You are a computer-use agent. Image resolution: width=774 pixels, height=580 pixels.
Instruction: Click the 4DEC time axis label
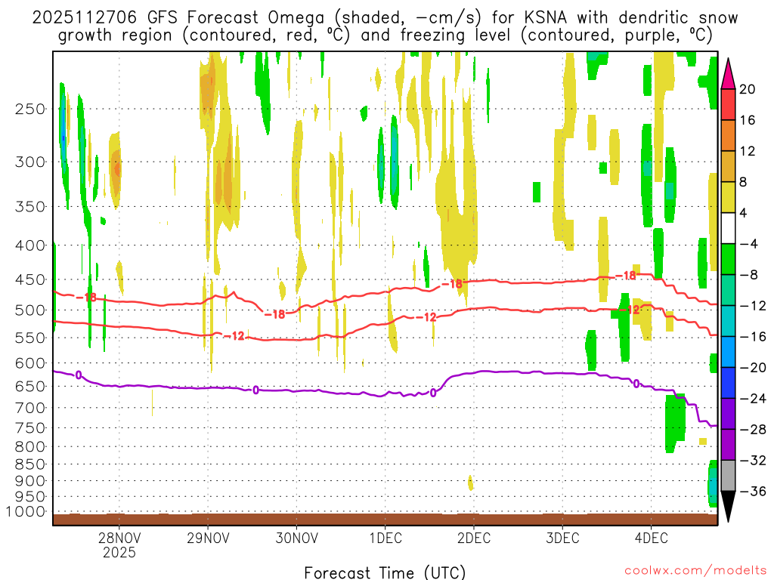(651, 538)
